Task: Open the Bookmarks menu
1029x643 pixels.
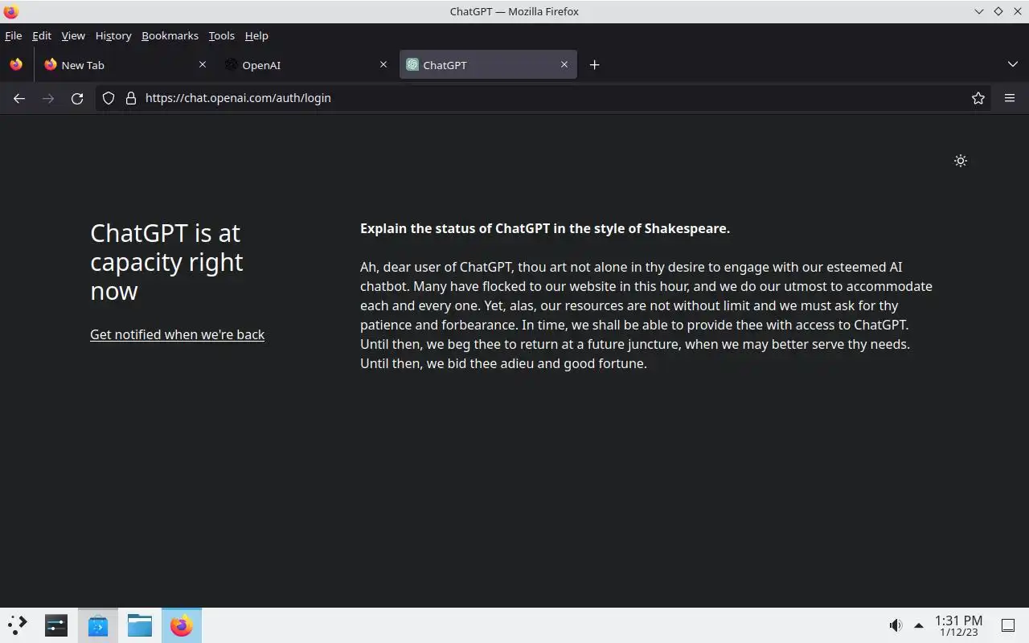Action: point(170,35)
